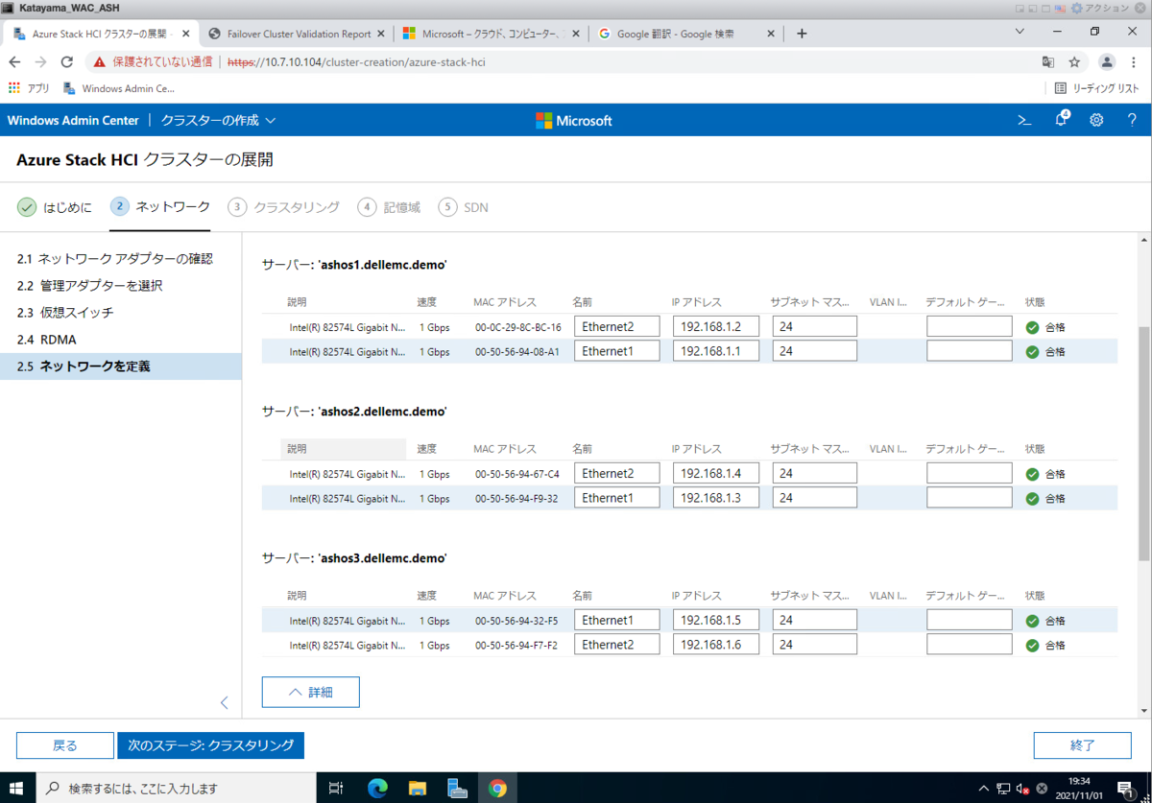Click the 終了 button

[1082, 745]
